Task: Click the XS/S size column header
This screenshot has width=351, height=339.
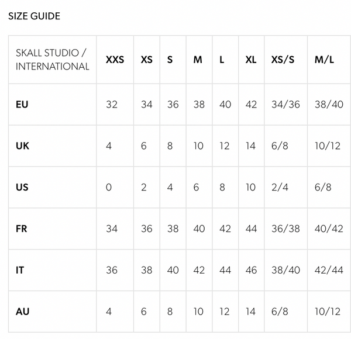Action: pos(285,60)
